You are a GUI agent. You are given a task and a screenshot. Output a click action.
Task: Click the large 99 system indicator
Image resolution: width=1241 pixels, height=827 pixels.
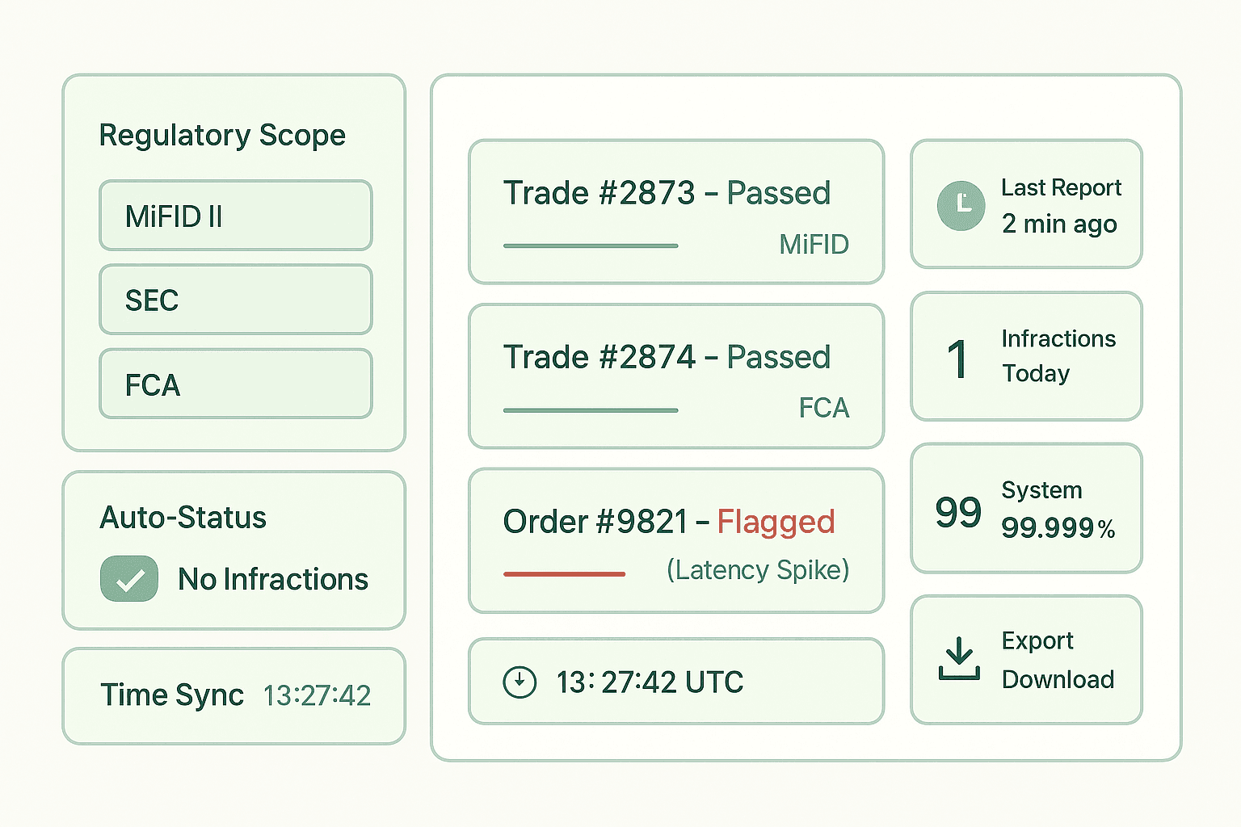tap(958, 512)
